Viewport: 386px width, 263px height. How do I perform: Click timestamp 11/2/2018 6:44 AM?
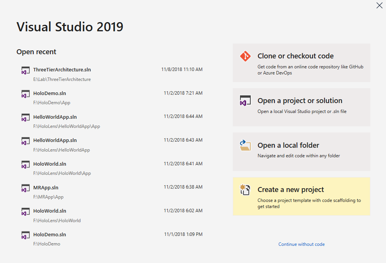point(183,116)
